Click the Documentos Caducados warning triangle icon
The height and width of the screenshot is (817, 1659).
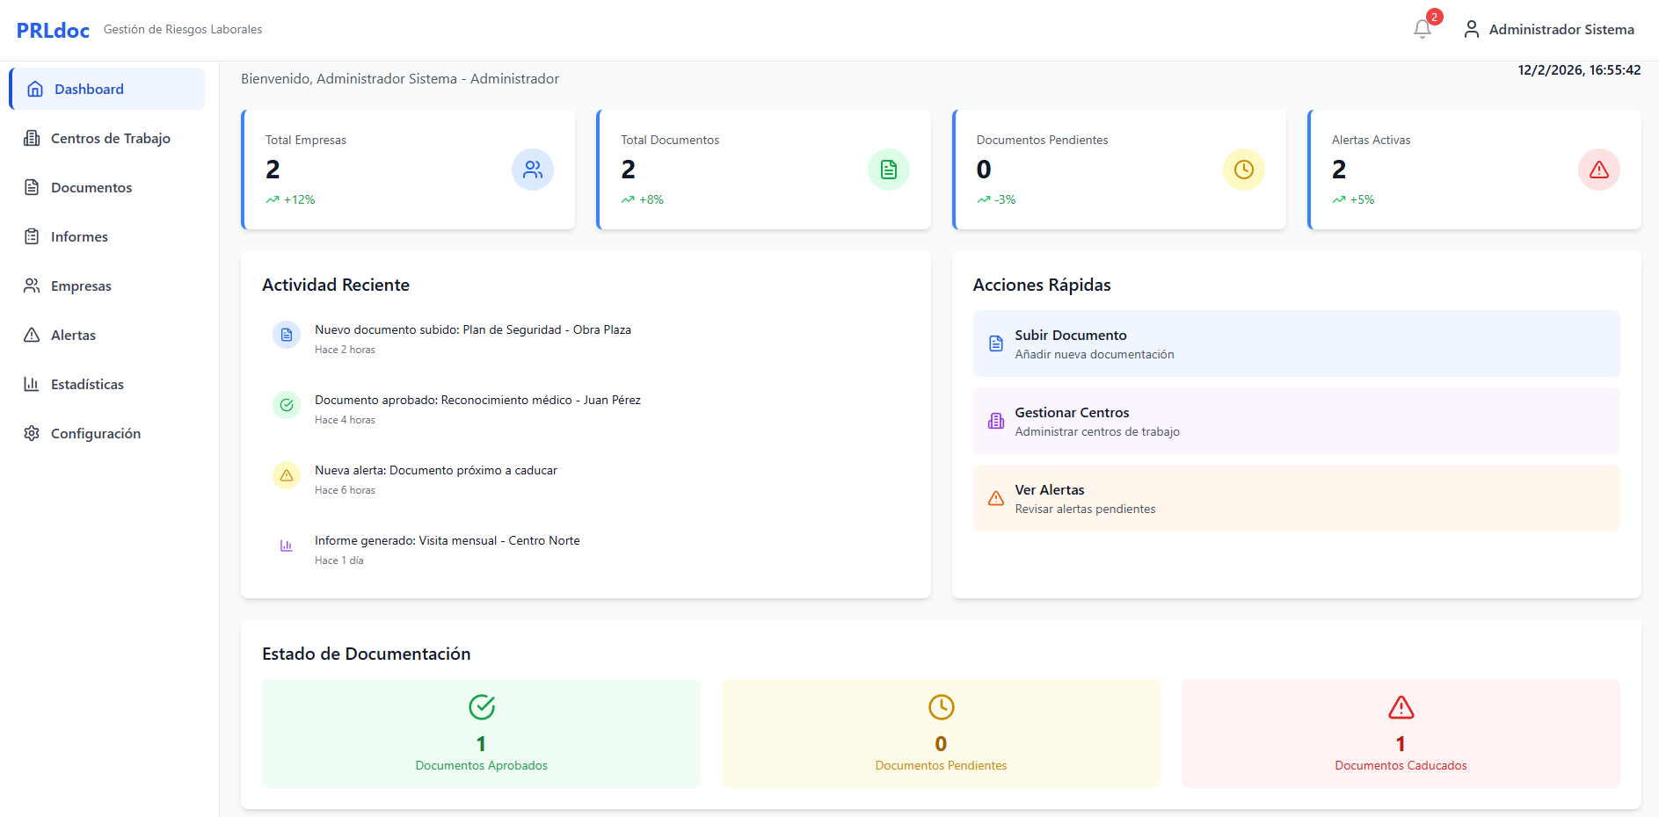[x=1401, y=707]
